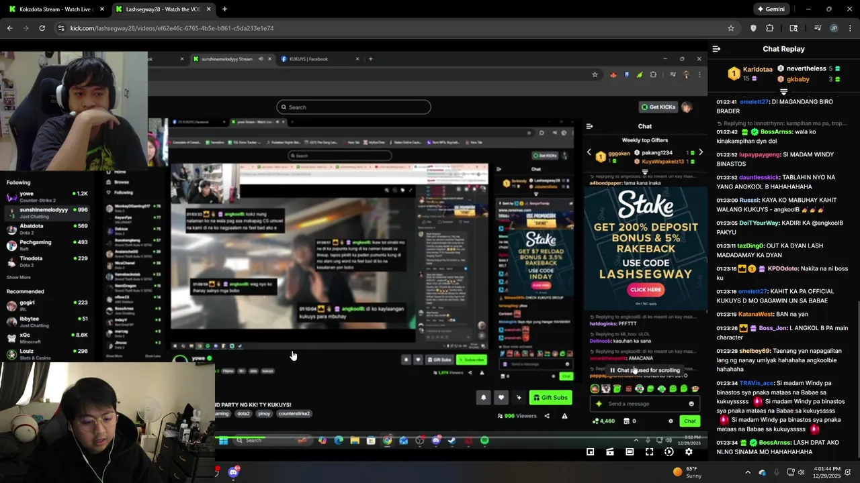Select username omelett27 at 01:23:16
This screenshot has width=860, height=483.
pyautogui.click(x=753, y=291)
